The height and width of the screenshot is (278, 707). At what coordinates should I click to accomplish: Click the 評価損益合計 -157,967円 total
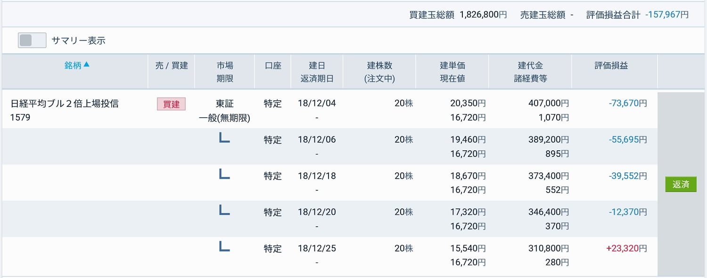click(x=637, y=15)
